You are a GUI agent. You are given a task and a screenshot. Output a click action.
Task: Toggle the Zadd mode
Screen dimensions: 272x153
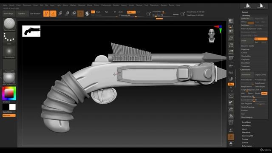(120, 12)
